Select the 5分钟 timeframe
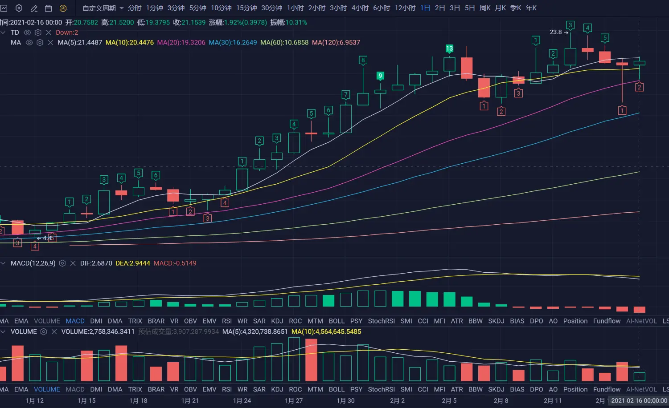669x408 pixels. (x=198, y=8)
